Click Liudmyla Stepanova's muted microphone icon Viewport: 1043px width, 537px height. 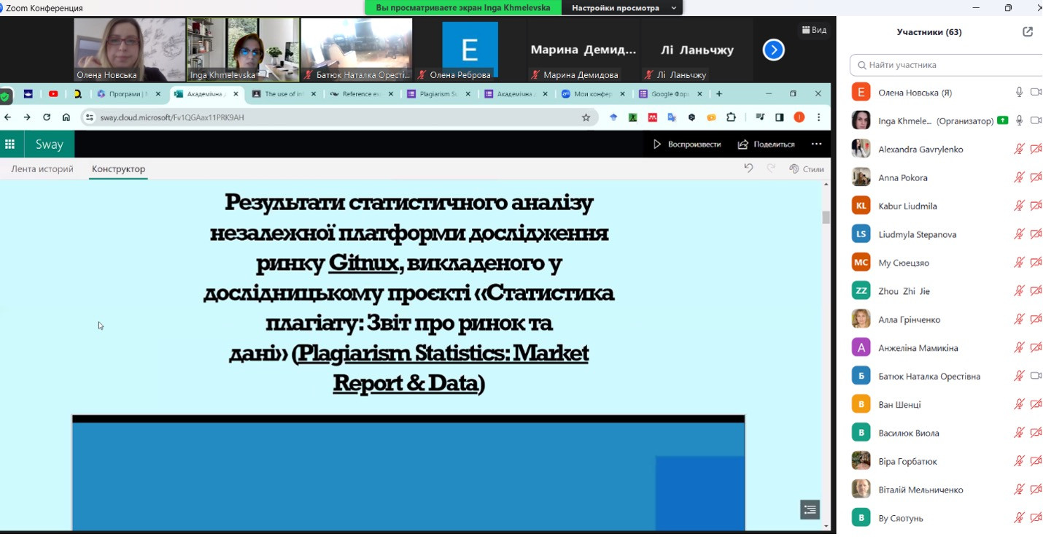click(x=1020, y=234)
